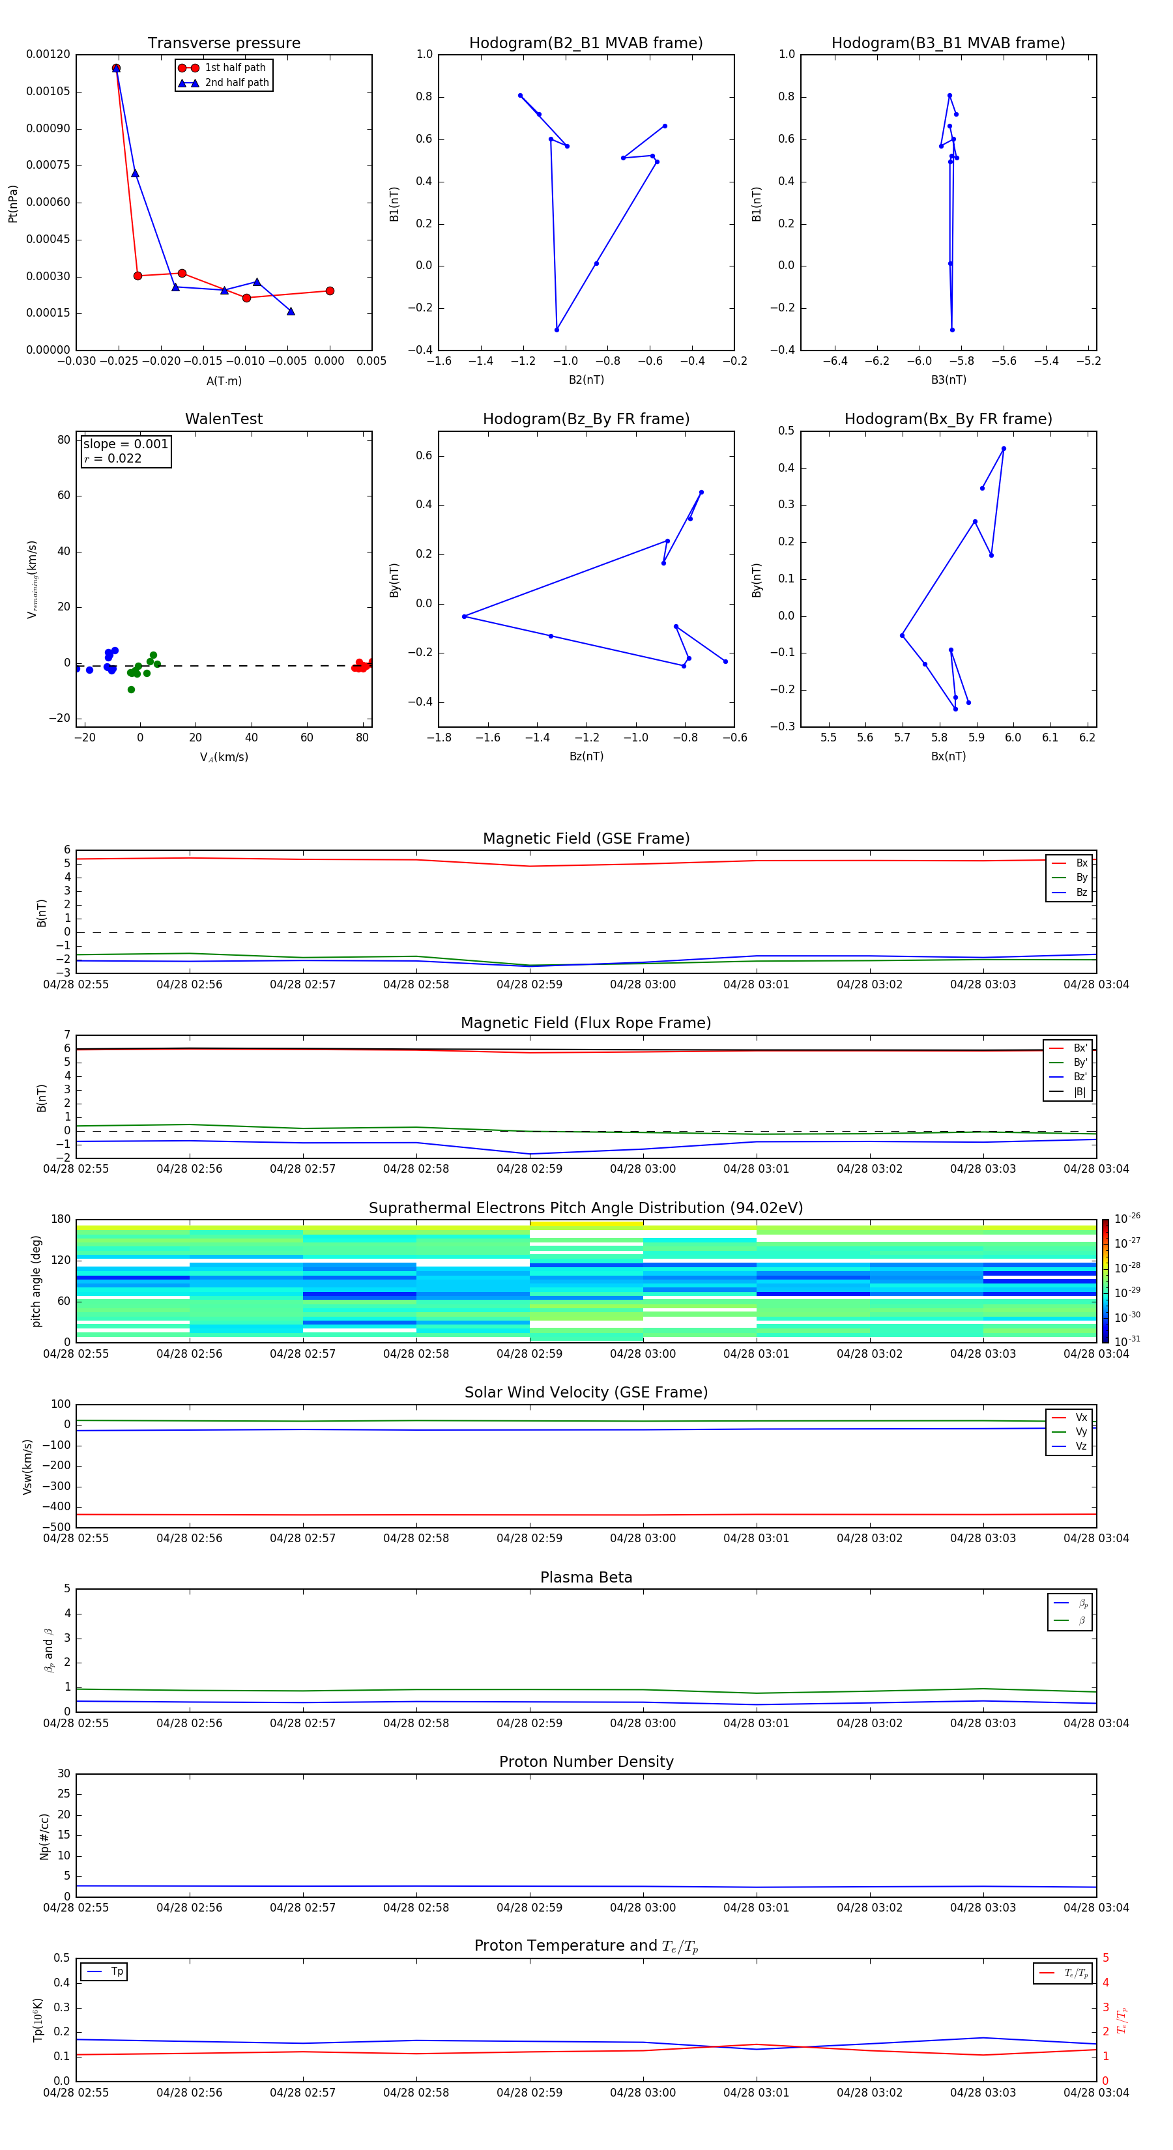Screen dimensions: 1173x2150
Task: Click the |B| legend entry in flux rope panel
Action: click(1068, 1092)
